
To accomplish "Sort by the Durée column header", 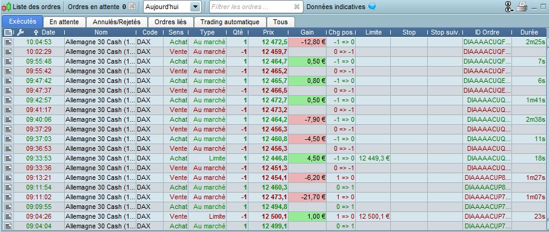I will point(529,32).
